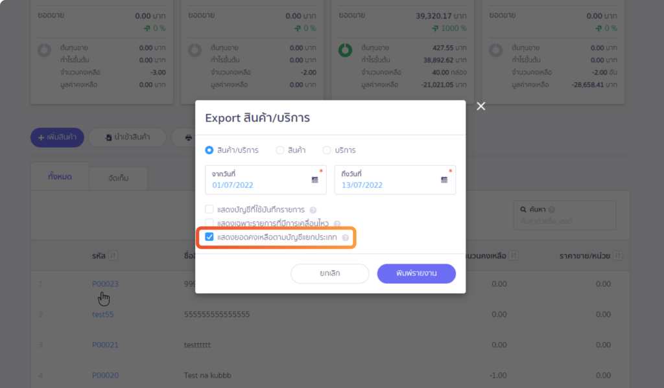The image size is (664, 388).
Task: Select the บริการ radio option
Action: click(x=327, y=150)
